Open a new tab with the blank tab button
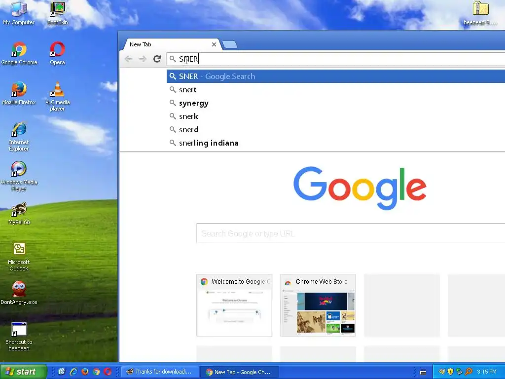 coord(230,44)
